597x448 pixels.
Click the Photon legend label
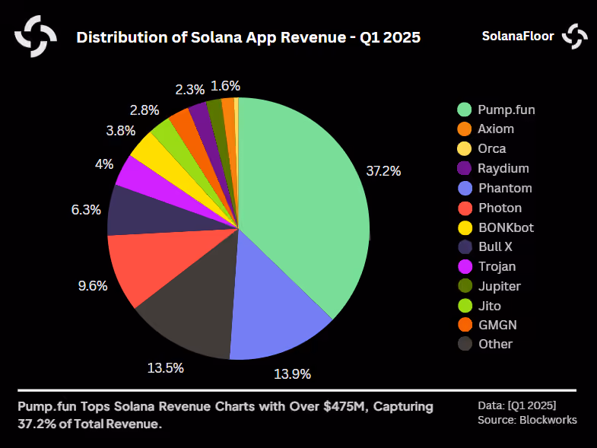coord(500,208)
